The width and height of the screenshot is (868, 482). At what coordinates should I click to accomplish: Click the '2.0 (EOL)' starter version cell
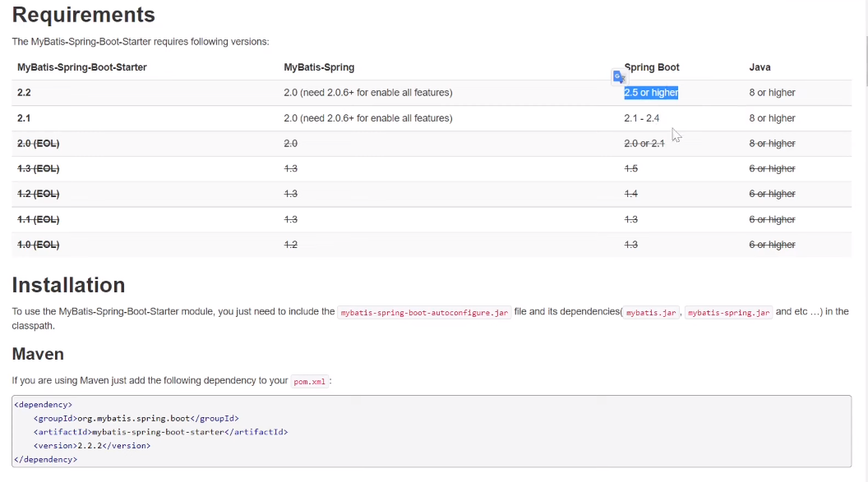click(x=38, y=144)
